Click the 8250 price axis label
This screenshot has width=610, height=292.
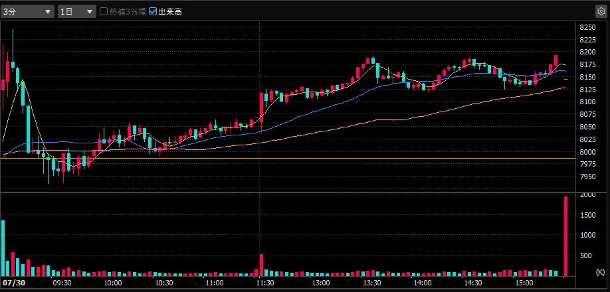587,27
